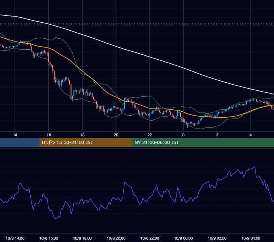Click the 10/8 16:00 indicator axis label

click(49, 238)
